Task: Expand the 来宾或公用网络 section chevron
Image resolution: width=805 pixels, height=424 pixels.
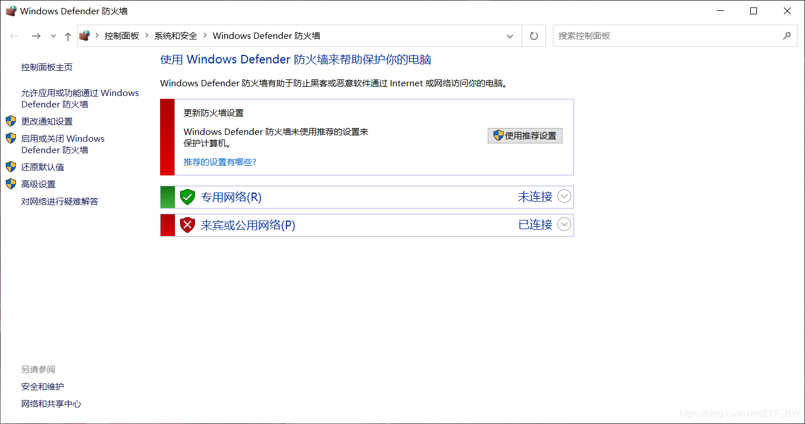Action: tap(564, 225)
